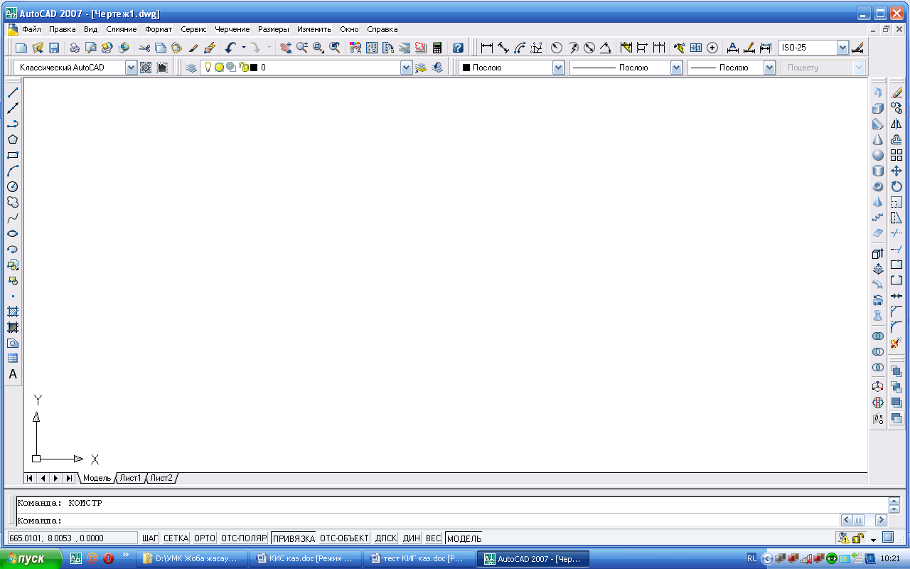
Task: Click the МОДЕЛЬ space button
Action: (464, 538)
